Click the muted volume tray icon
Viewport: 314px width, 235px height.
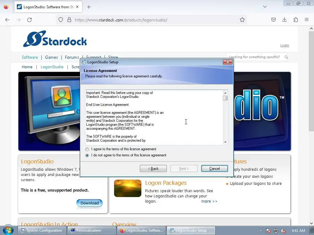tap(283, 231)
